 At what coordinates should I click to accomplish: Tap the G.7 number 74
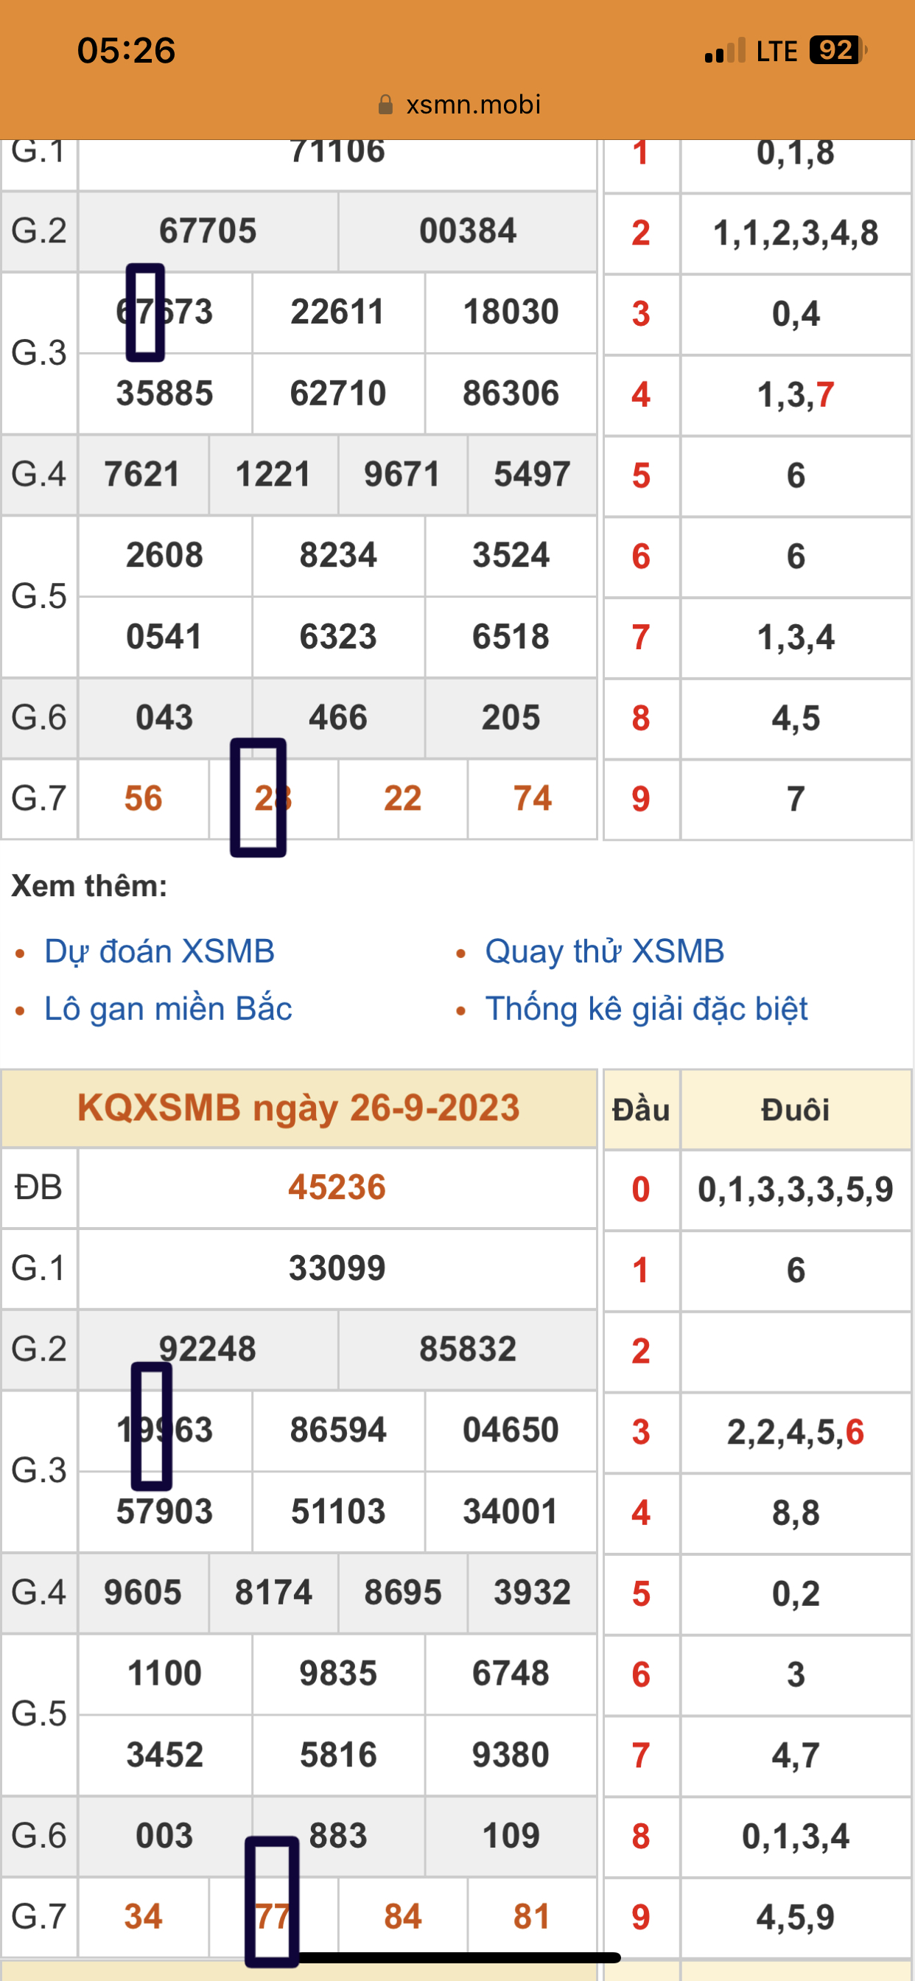tap(532, 798)
